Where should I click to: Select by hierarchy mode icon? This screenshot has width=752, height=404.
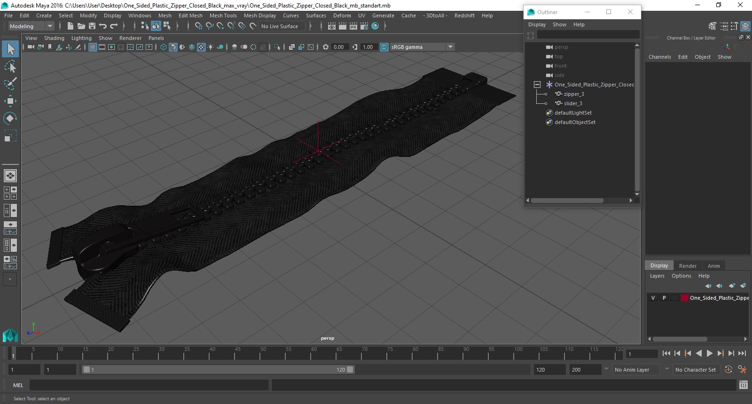pos(145,26)
